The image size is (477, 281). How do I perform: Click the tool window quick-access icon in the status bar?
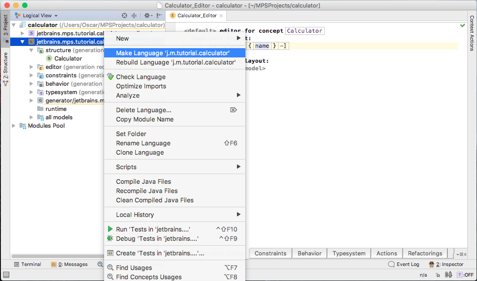click(6, 275)
